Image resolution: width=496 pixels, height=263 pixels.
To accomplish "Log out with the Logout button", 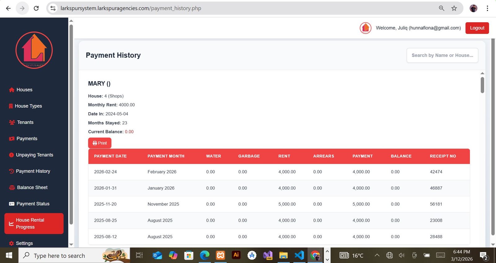I will (477, 28).
